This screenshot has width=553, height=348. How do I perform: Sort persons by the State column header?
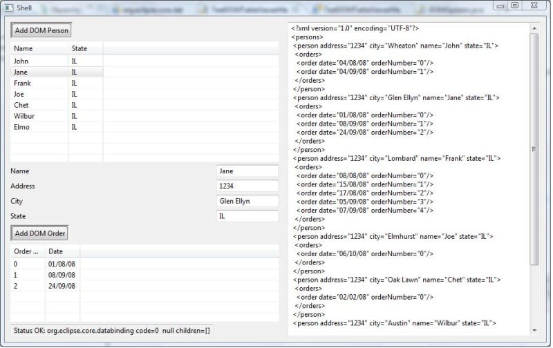86,48
